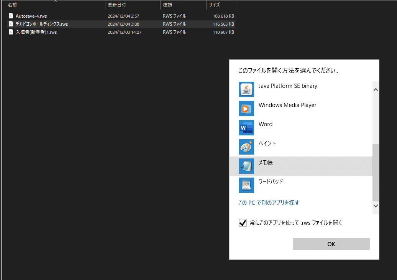Select the file name デカビヨンホールディングス.rws
The height and width of the screenshot is (280, 397).
coord(42,24)
